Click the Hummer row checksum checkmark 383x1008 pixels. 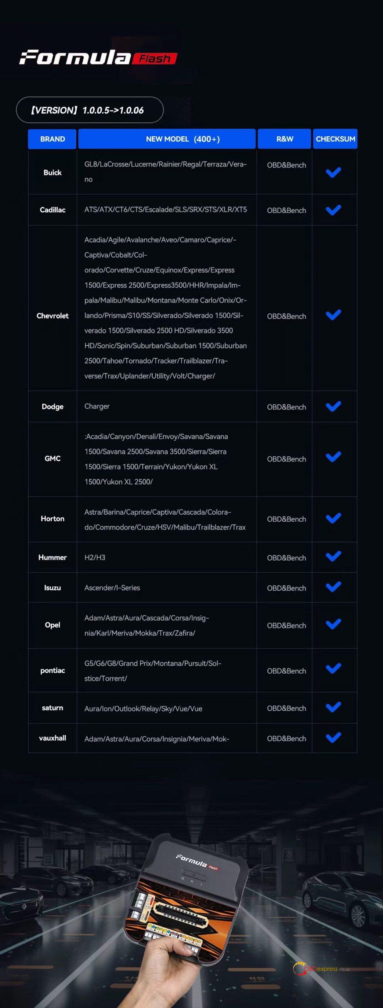[333, 556]
